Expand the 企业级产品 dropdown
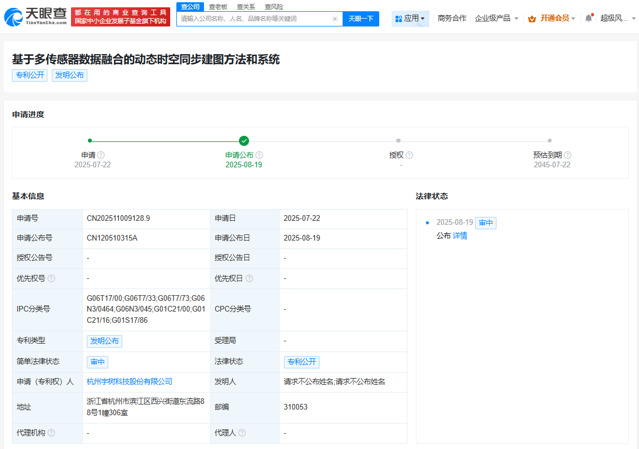 (x=496, y=17)
